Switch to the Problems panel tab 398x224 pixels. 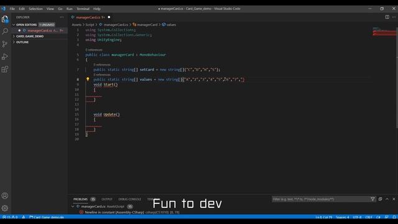pos(80,199)
